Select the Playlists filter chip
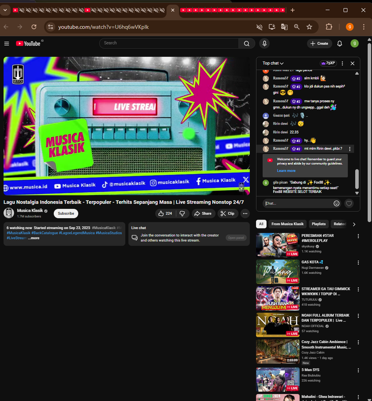This screenshot has height=401, width=372. click(318, 224)
